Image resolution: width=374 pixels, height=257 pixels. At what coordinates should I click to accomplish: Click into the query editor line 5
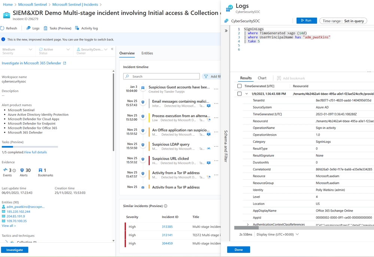(308, 45)
